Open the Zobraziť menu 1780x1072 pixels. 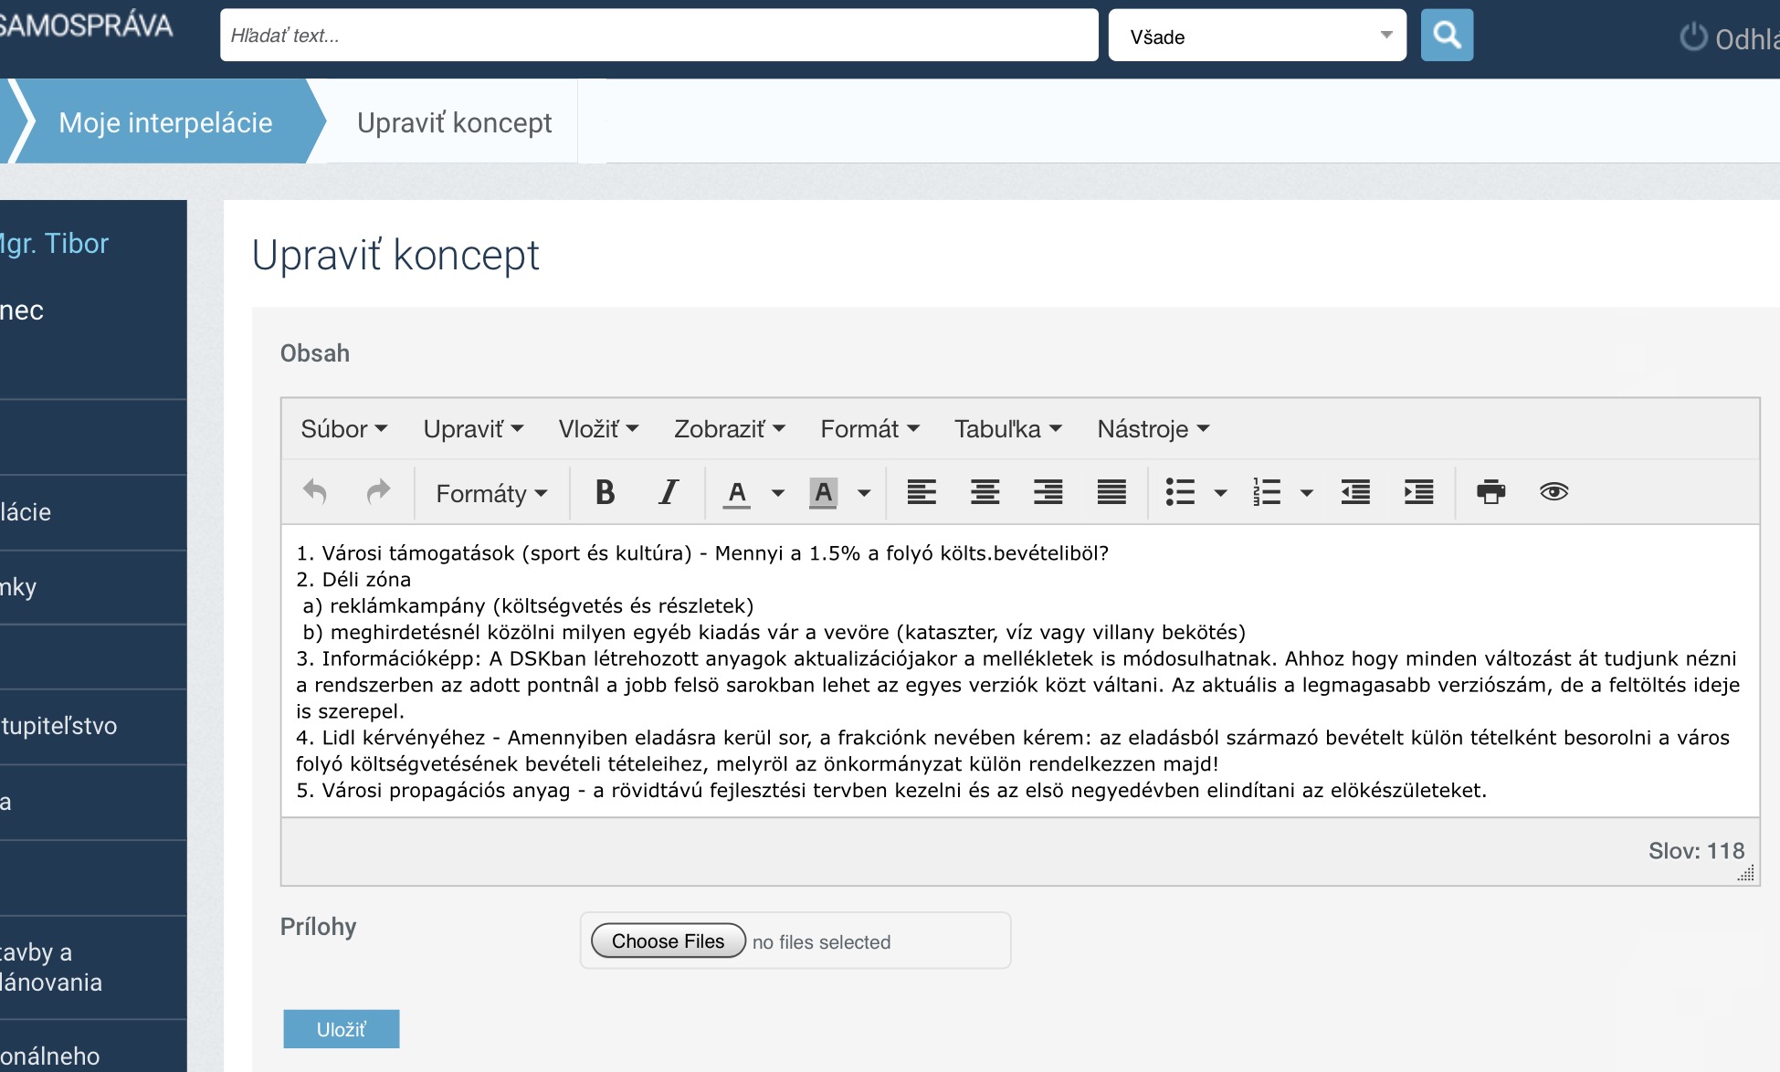pyautogui.click(x=729, y=429)
